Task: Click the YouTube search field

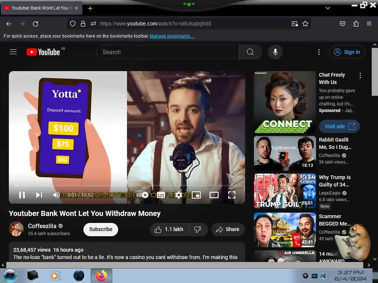Action: click(168, 52)
